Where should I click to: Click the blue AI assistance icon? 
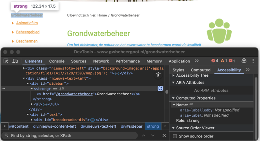pos(160,88)
